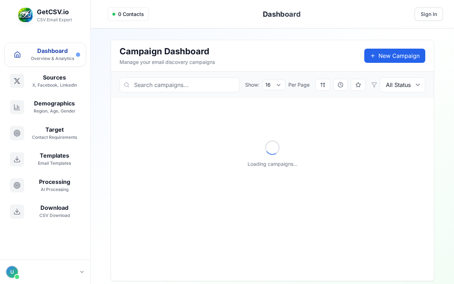Click the Show: label
Viewport: 454px width, 284px height.
[x=252, y=85]
